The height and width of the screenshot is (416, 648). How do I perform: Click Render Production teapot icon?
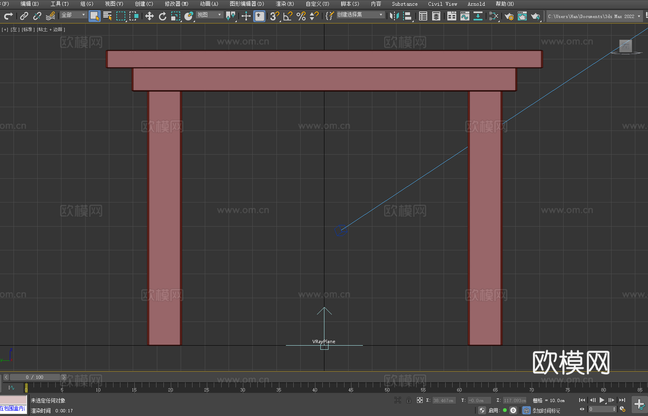coord(535,16)
